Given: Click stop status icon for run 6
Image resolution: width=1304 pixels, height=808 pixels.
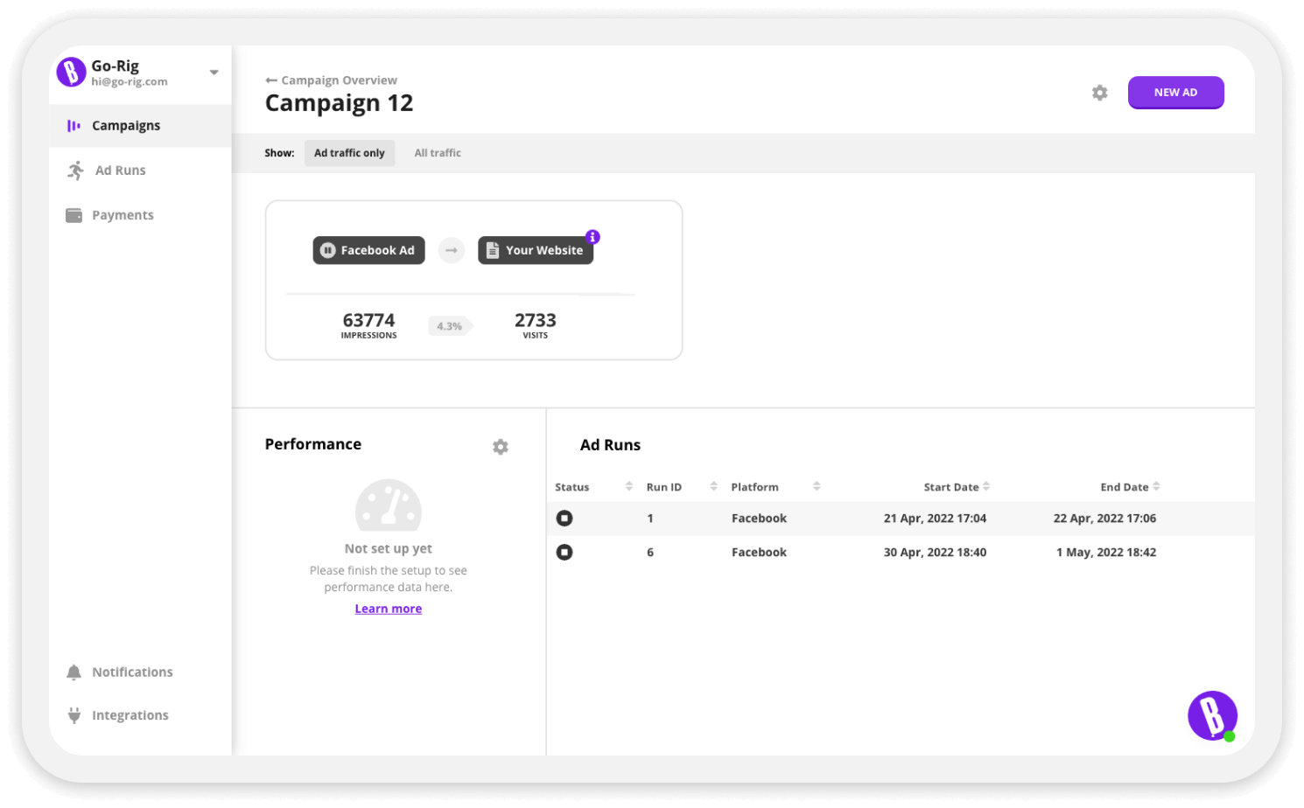Looking at the screenshot, I should (564, 553).
